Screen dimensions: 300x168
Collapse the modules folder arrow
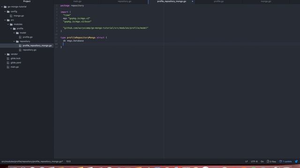(x=8, y=24)
